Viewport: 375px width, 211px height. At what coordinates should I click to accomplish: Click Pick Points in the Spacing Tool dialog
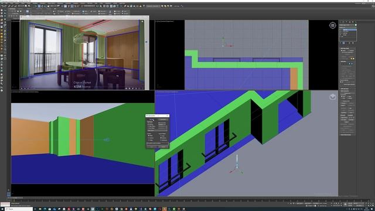163,120
